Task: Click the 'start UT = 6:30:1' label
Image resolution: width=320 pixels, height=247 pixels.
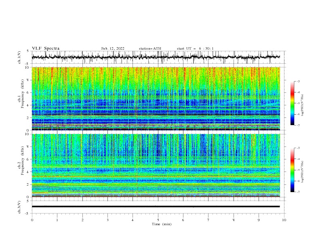Action: click(195, 48)
